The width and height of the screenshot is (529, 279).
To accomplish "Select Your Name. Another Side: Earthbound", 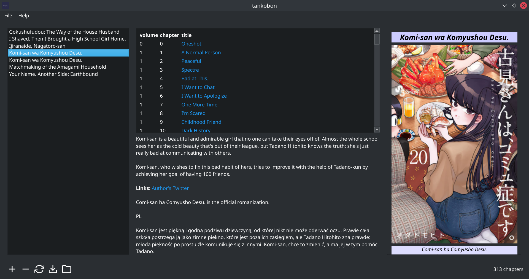I will click(53, 74).
